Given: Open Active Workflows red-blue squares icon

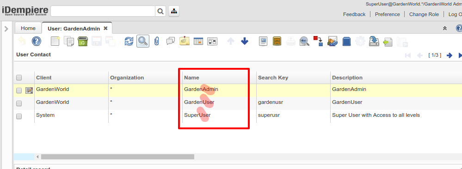Looking at the screenshot, I should [318, 41].
